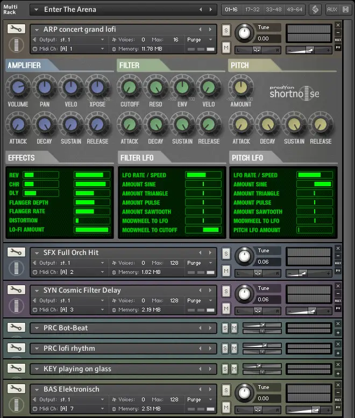355x418 pixels.
Task: Load next multi after Enter The Arena
Action: click(211, 10)
